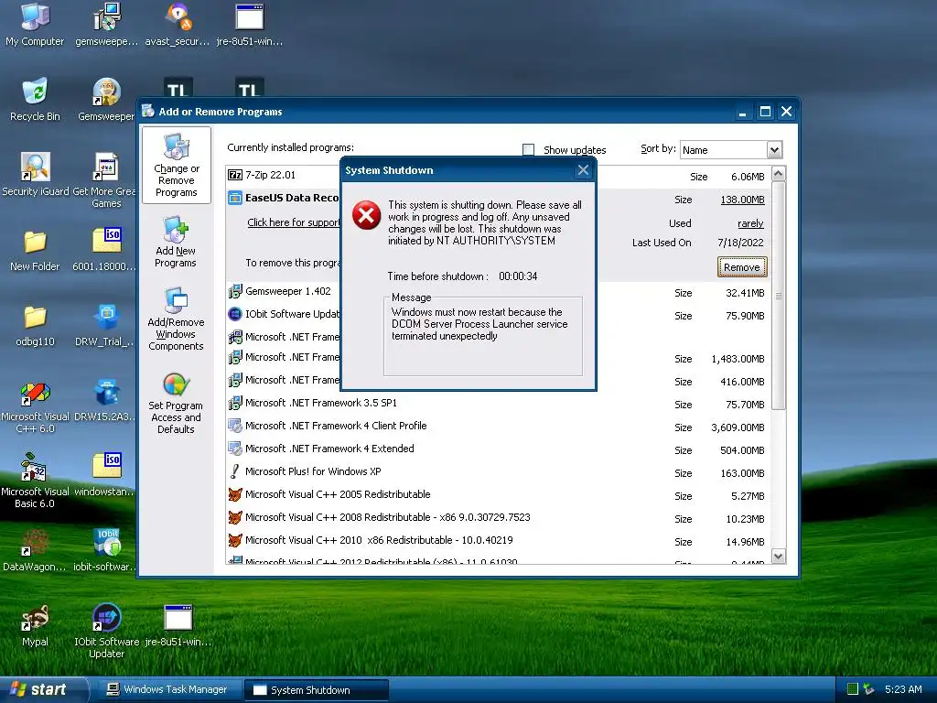Open Security iGuard shortcut
The image size is (937, 703).
[x=36, y=175]
